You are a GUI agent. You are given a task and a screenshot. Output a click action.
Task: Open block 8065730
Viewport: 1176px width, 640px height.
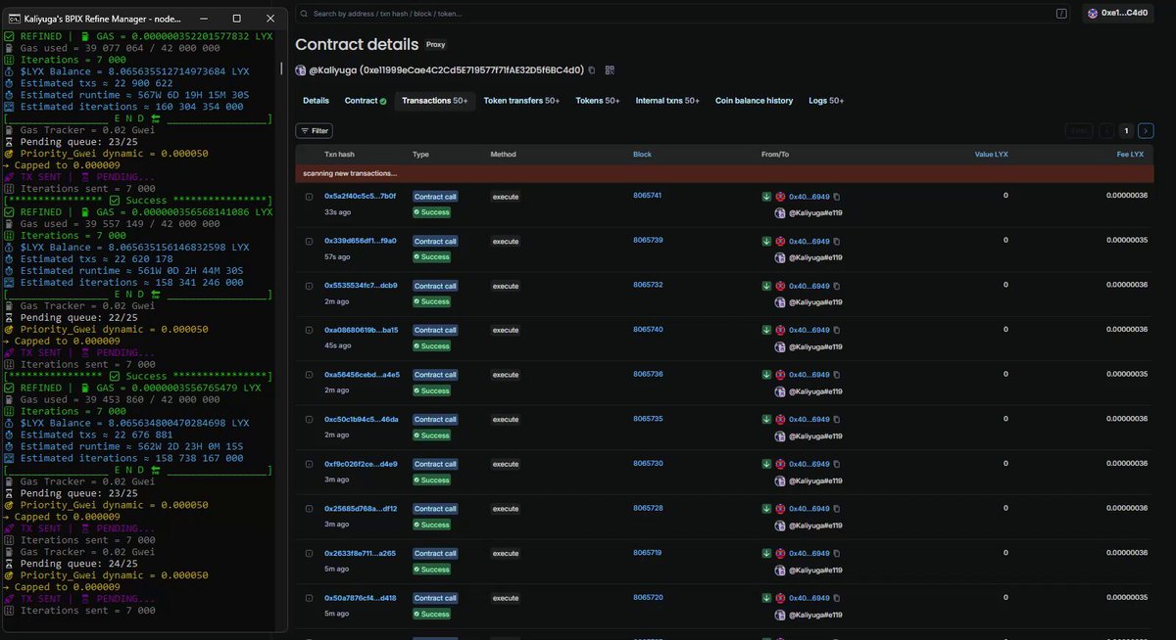(x=648, y=463)
